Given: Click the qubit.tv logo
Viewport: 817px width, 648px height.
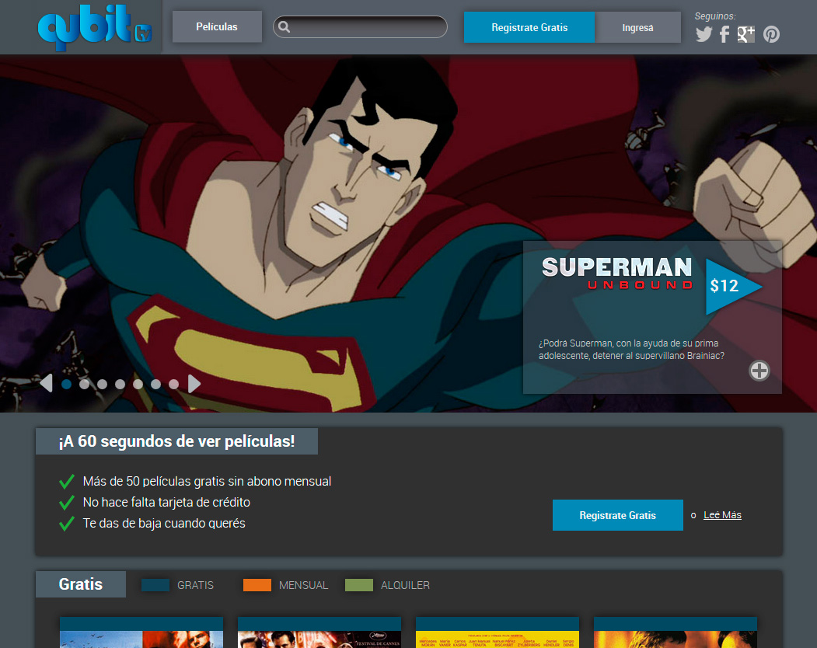Looking at the screenshot, I should click(x=95, y=27).
